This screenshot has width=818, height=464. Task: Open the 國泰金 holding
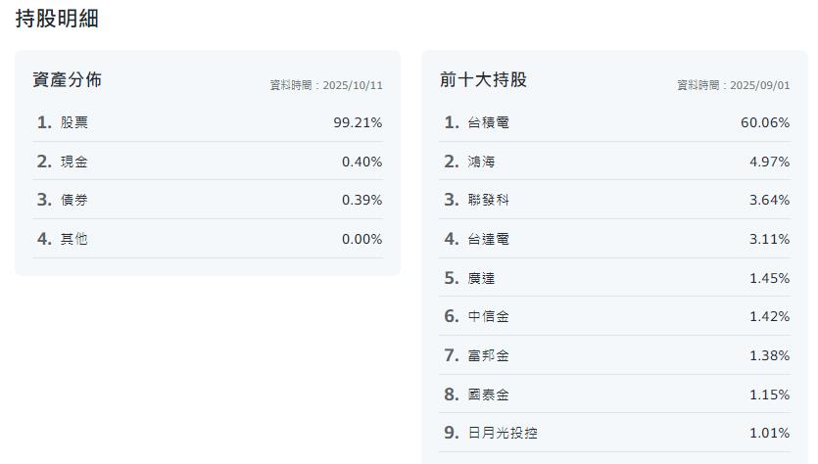click(488, 394)
